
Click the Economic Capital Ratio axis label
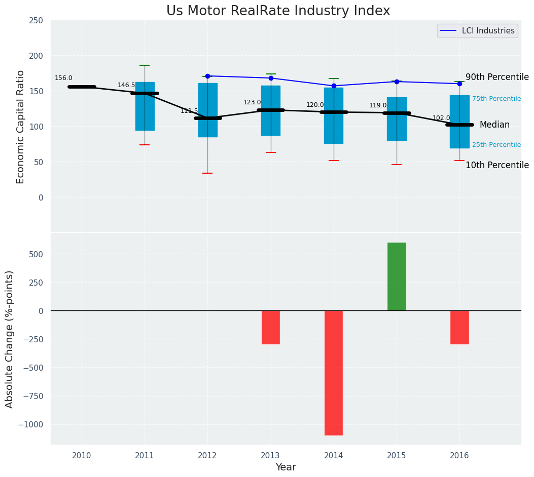21,127
